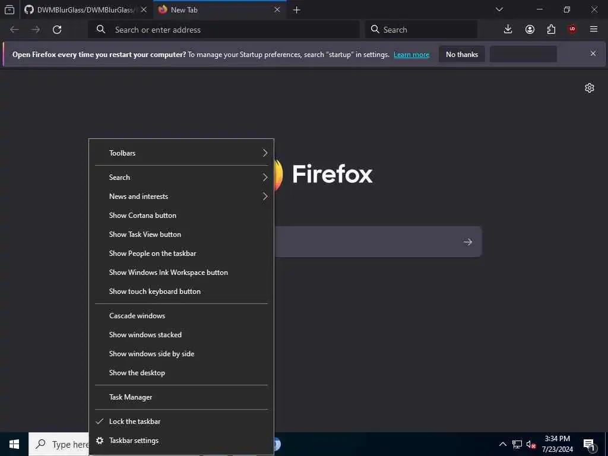Click the taskbar search magnifier icon
Image resolution: width=608 pixels, height=456 pixels.
point(40,444)
